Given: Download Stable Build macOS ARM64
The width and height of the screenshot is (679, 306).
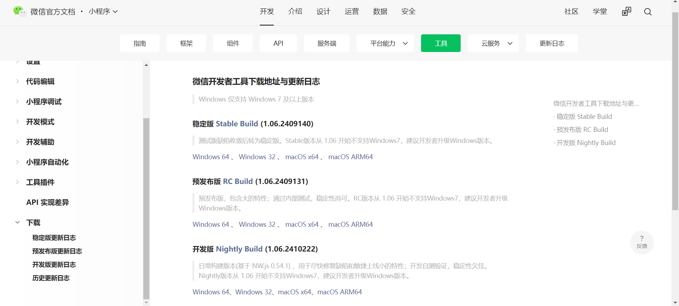Looking at the screenshot, I should 351,157.
